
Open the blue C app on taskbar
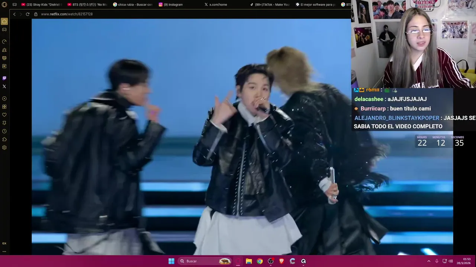click(292, 261)
